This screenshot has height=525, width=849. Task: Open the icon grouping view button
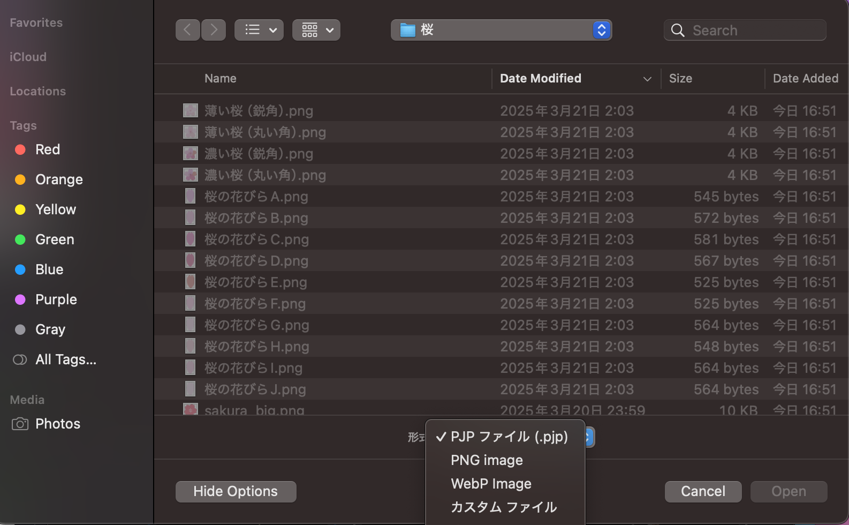pyautogui.click(x=316, y=30)
